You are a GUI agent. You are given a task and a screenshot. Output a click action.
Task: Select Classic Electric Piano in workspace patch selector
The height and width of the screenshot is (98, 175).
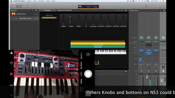pos(49,18)
